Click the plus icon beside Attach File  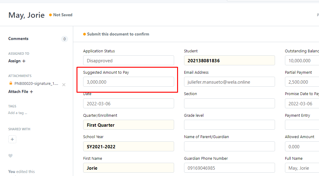(x=31, y=92)
